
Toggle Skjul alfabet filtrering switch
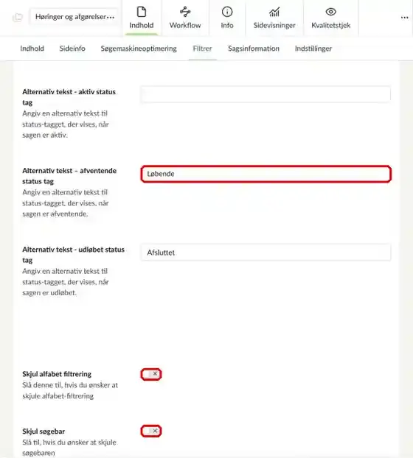pyautogui.click(x=151, y=374)
